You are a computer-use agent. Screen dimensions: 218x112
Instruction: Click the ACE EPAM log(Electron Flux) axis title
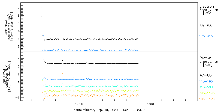(10, 27)
